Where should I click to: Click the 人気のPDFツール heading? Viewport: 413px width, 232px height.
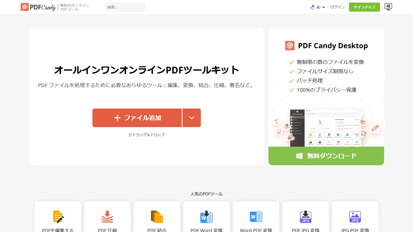(x=206, y=194)
